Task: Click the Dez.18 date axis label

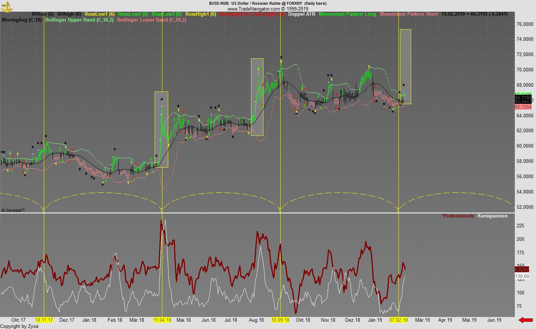Action: tap(352, 320)
